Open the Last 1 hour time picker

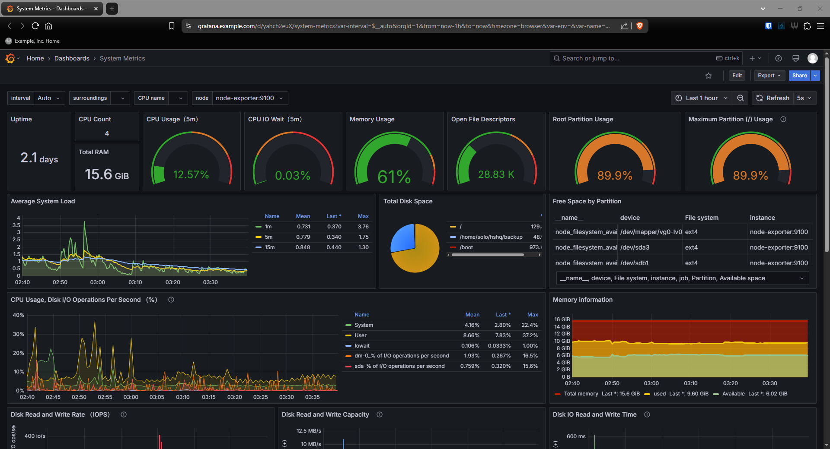pyautogui.click(x=702, y=98)
